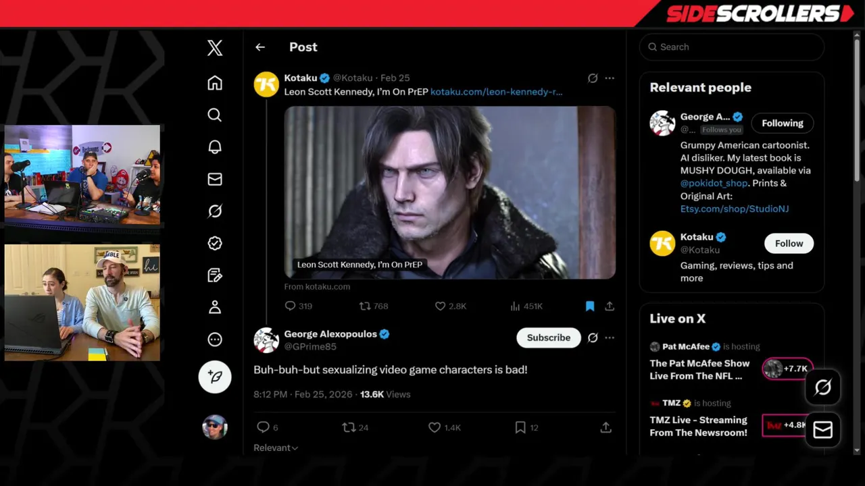Share the Kotaku post
The height and width of the screenshot is (486, 865).
coord(610,306)
